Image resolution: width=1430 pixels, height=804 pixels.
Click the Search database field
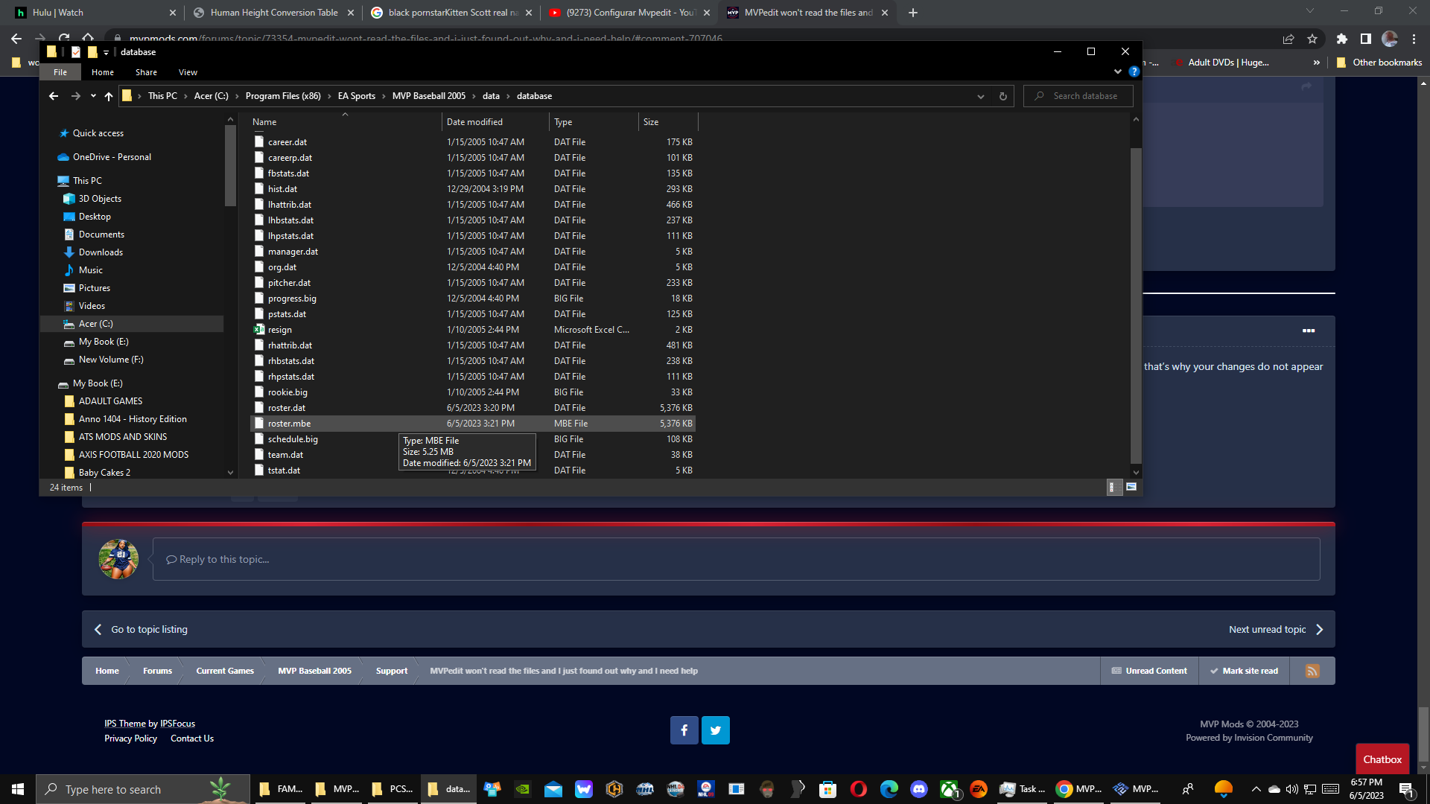tap(1078, 96)
